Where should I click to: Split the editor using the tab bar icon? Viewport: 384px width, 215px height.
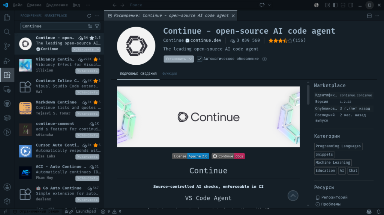tap(369, 16)
